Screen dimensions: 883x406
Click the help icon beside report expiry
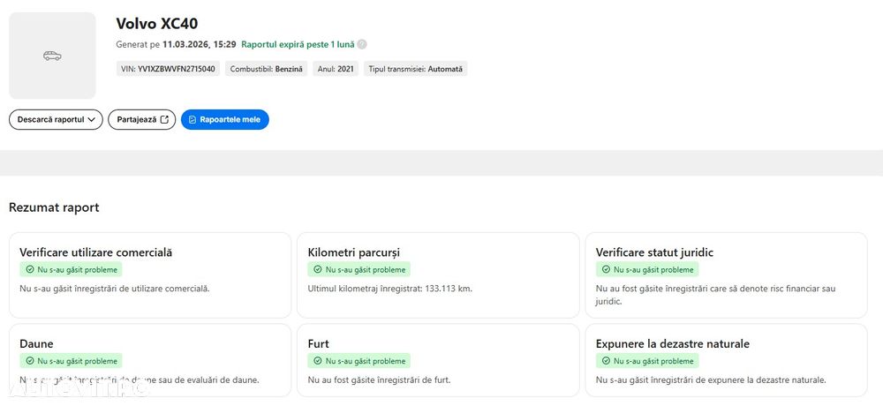tap(362, 44)
